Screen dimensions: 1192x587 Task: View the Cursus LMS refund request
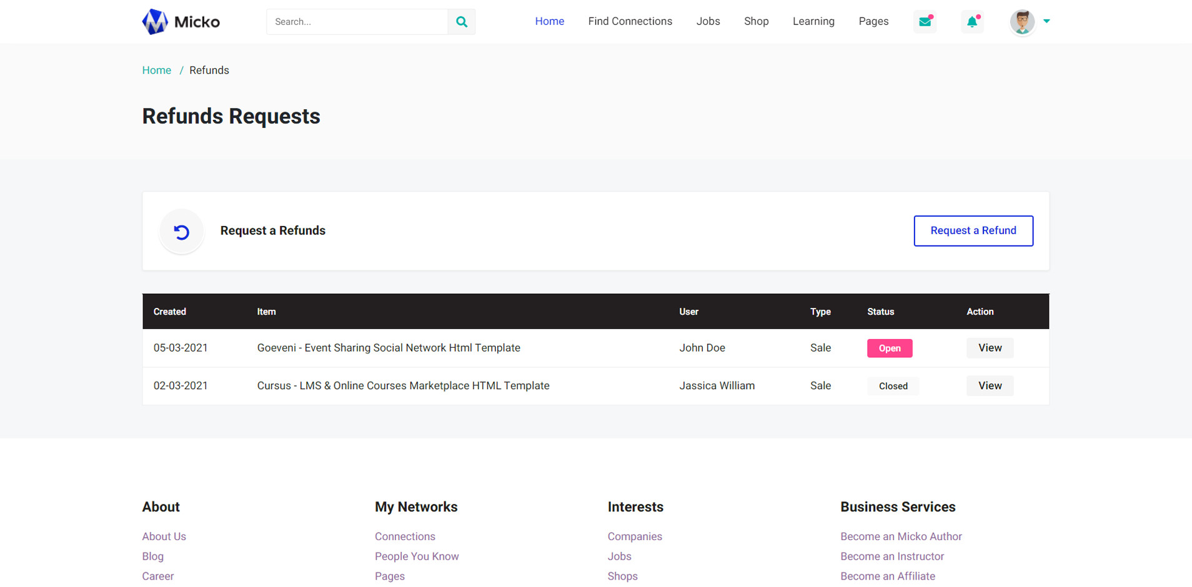tap(990, 386)
